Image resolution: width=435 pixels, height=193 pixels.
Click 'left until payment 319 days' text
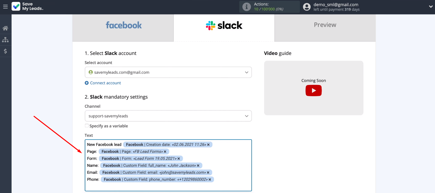pos(336,10)
